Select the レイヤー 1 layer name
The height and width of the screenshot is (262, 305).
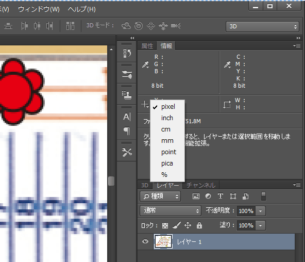189,242
